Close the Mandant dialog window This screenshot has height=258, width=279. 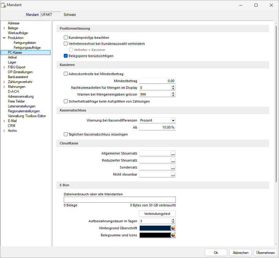(x=271, y=5)
